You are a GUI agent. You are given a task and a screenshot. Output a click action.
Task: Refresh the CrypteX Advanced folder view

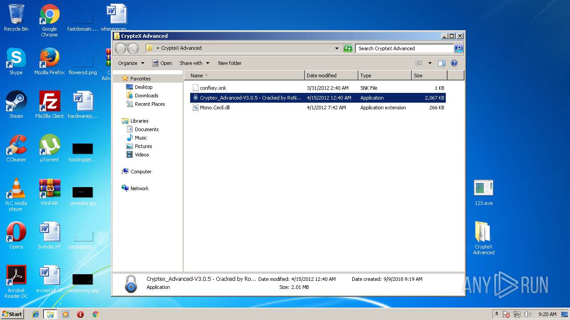(x=348, y=48)
